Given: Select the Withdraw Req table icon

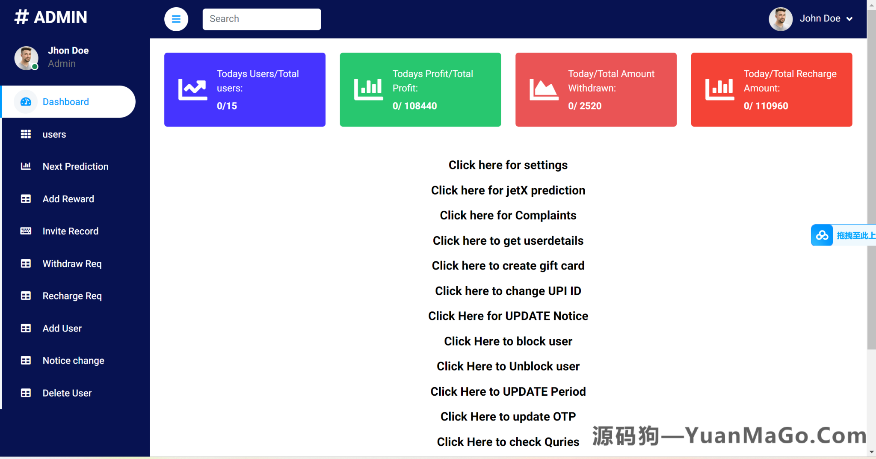Looking at the screenshot, I should 26,264.
